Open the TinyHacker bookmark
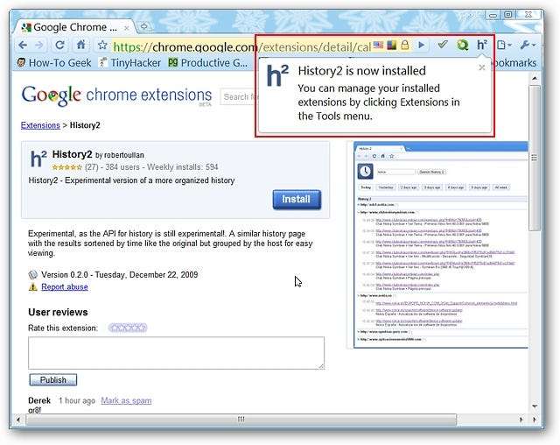 [x=130, y=63]
